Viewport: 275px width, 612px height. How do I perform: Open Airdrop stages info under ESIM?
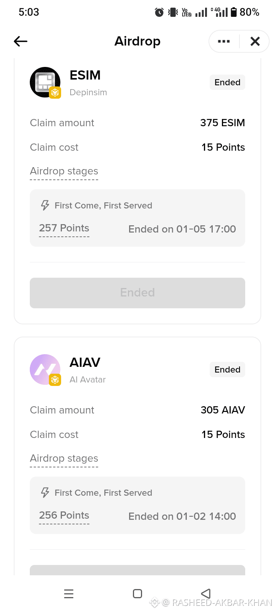pyautogui.click(x=64, y=171)
